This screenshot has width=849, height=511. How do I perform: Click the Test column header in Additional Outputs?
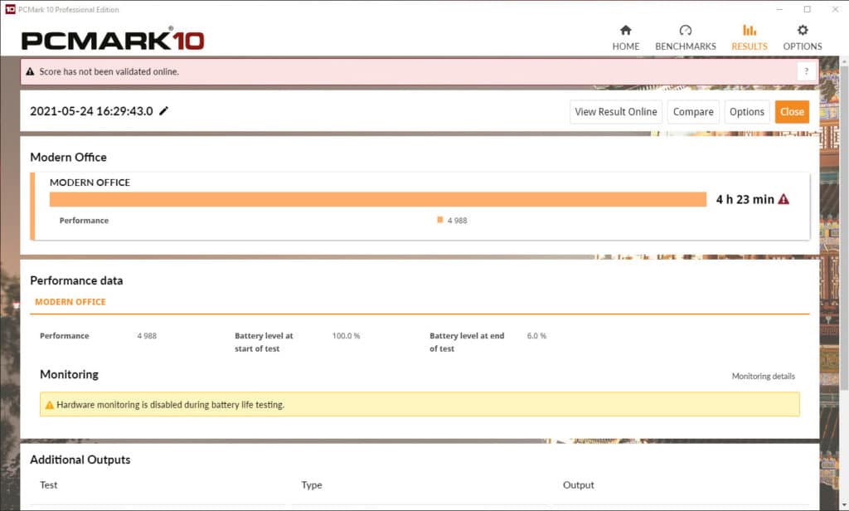pos(48,485)
